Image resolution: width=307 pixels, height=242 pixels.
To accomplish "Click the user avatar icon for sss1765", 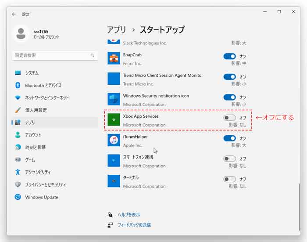I will coord(21,33).
